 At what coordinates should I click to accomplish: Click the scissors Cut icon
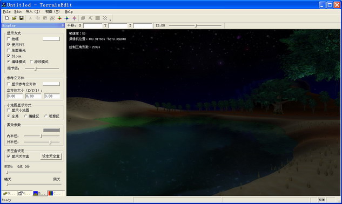click(31, 18)
